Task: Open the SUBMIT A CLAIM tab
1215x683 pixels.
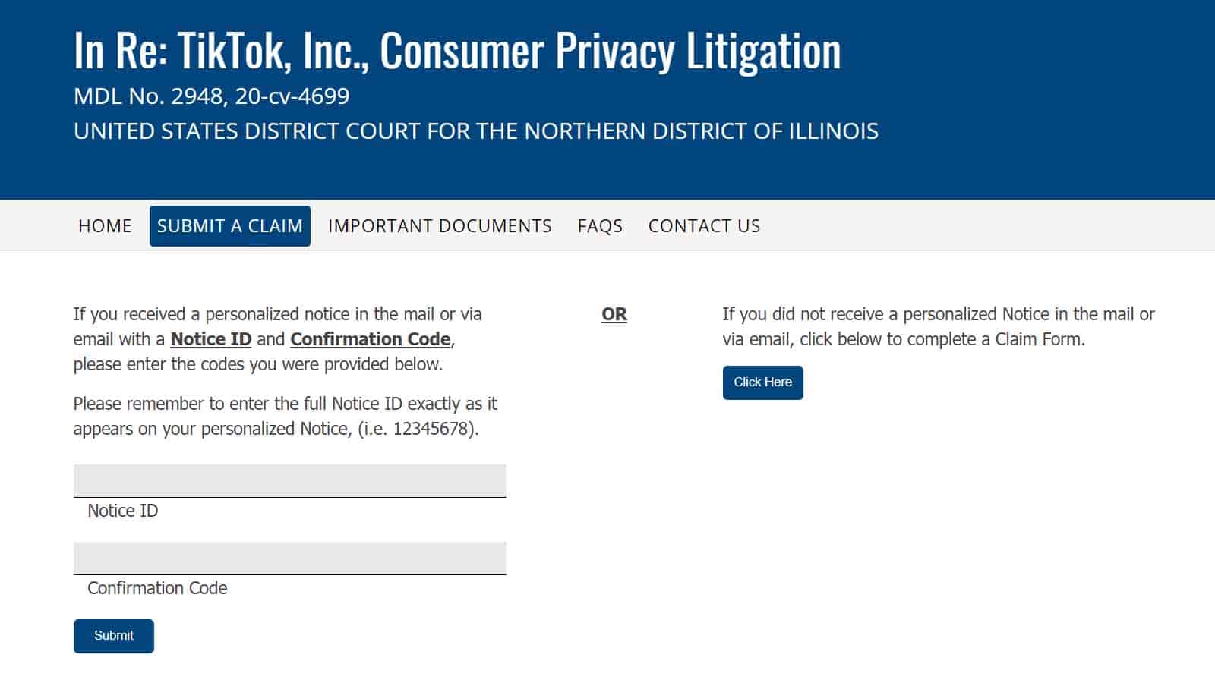Action: point(230,225)
